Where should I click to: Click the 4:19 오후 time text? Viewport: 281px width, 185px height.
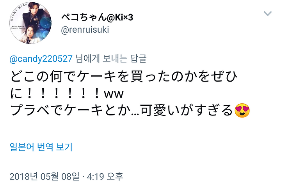coord(105,176)
